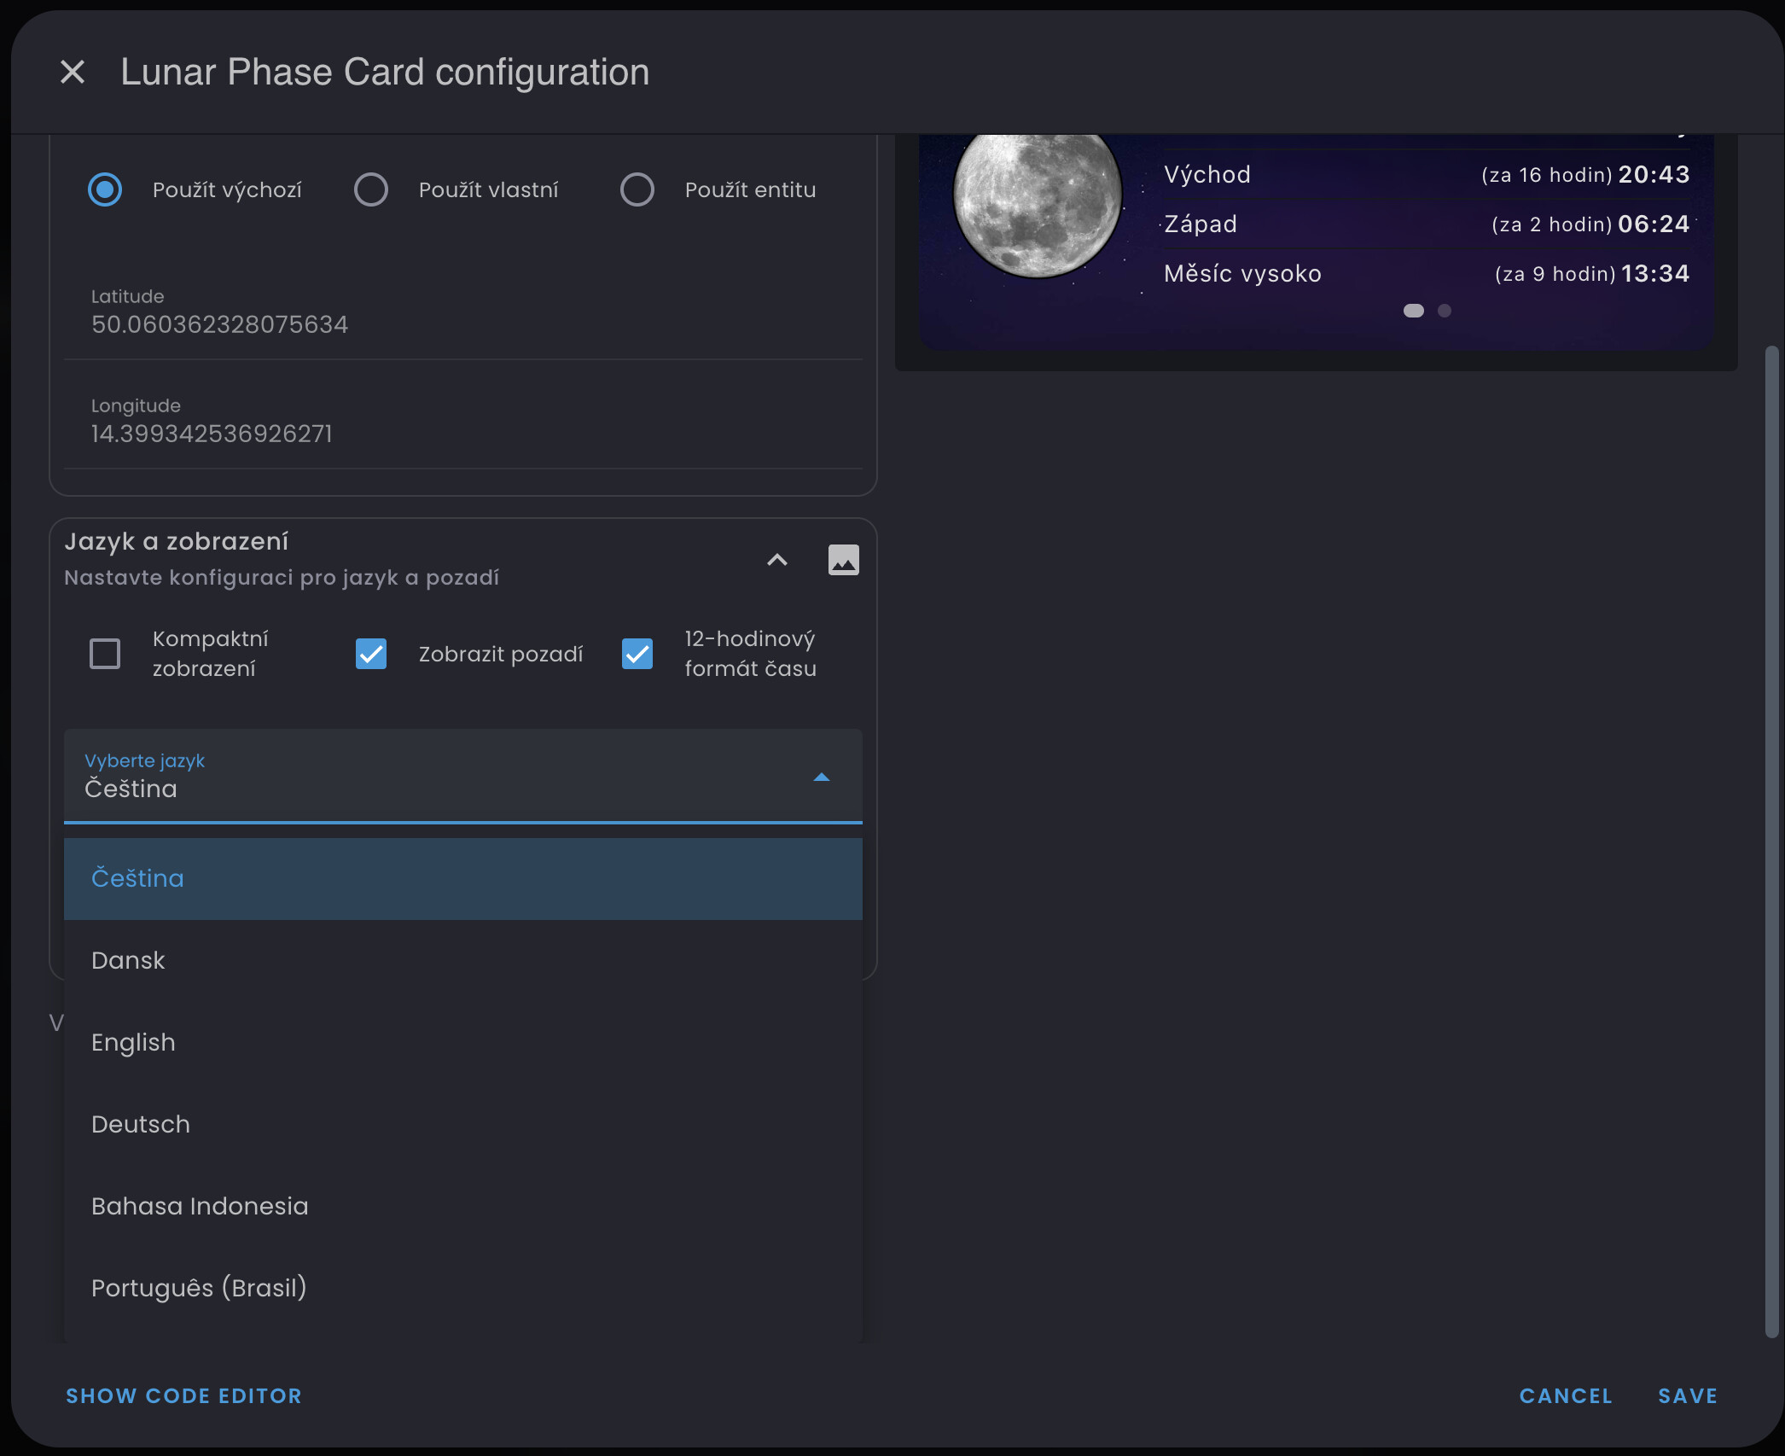
Task: Select the Použít vlastní radio button
Action: coord(372,189)
